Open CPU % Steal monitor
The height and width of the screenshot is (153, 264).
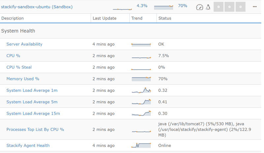19,67
